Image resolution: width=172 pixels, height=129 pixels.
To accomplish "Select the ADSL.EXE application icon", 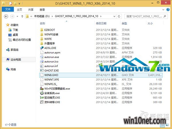I will pyautogui.click(x=42, y=48).
